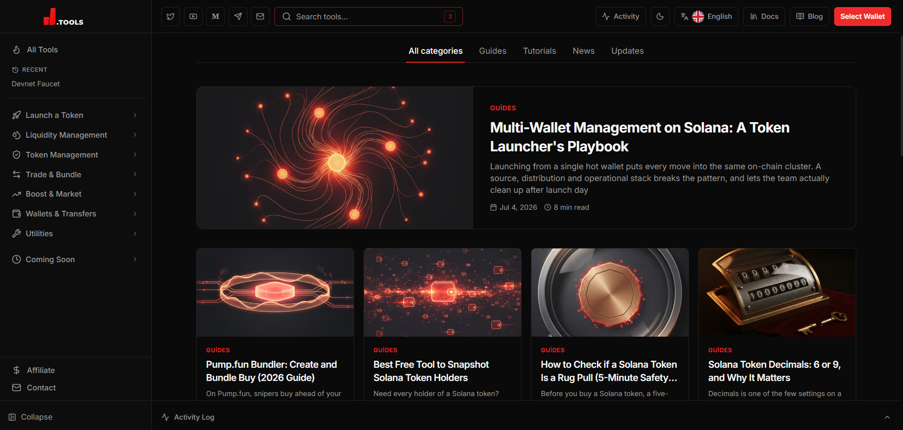Open the Solana Token Decimals article thumbnail

tap(777, 292)
